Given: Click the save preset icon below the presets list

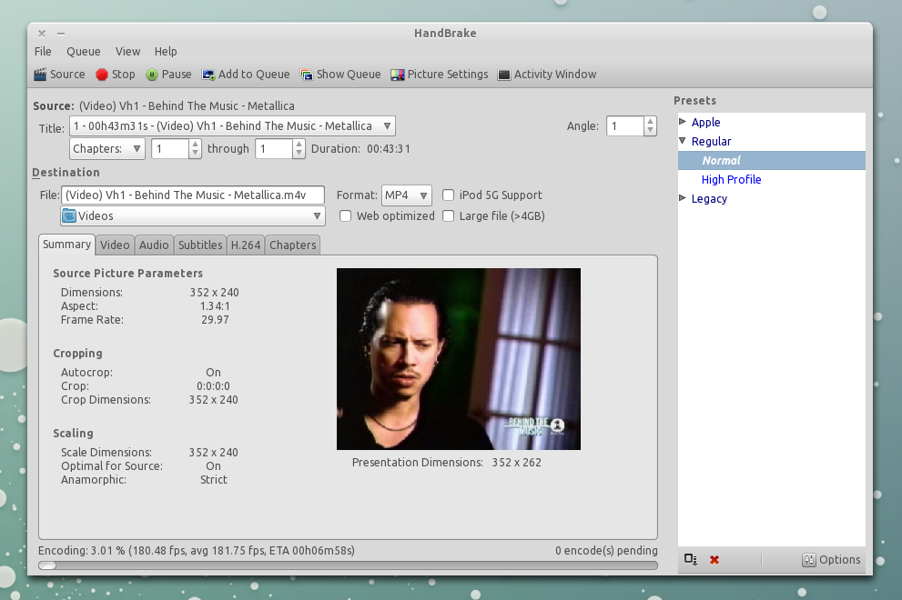Looking at the screenshot, I should pos(691,560).
